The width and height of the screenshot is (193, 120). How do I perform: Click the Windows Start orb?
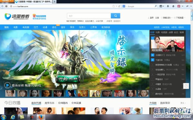point(4,117)
